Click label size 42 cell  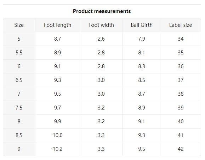(x=181, y=149)
